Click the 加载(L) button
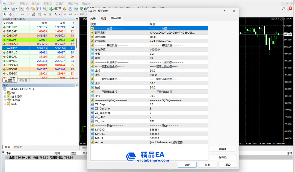This screenshot has width=295, height=172. tap(223, 149)
